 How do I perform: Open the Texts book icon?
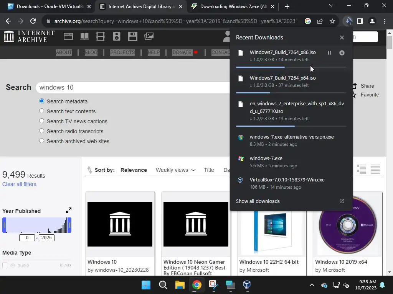[84, 36]
